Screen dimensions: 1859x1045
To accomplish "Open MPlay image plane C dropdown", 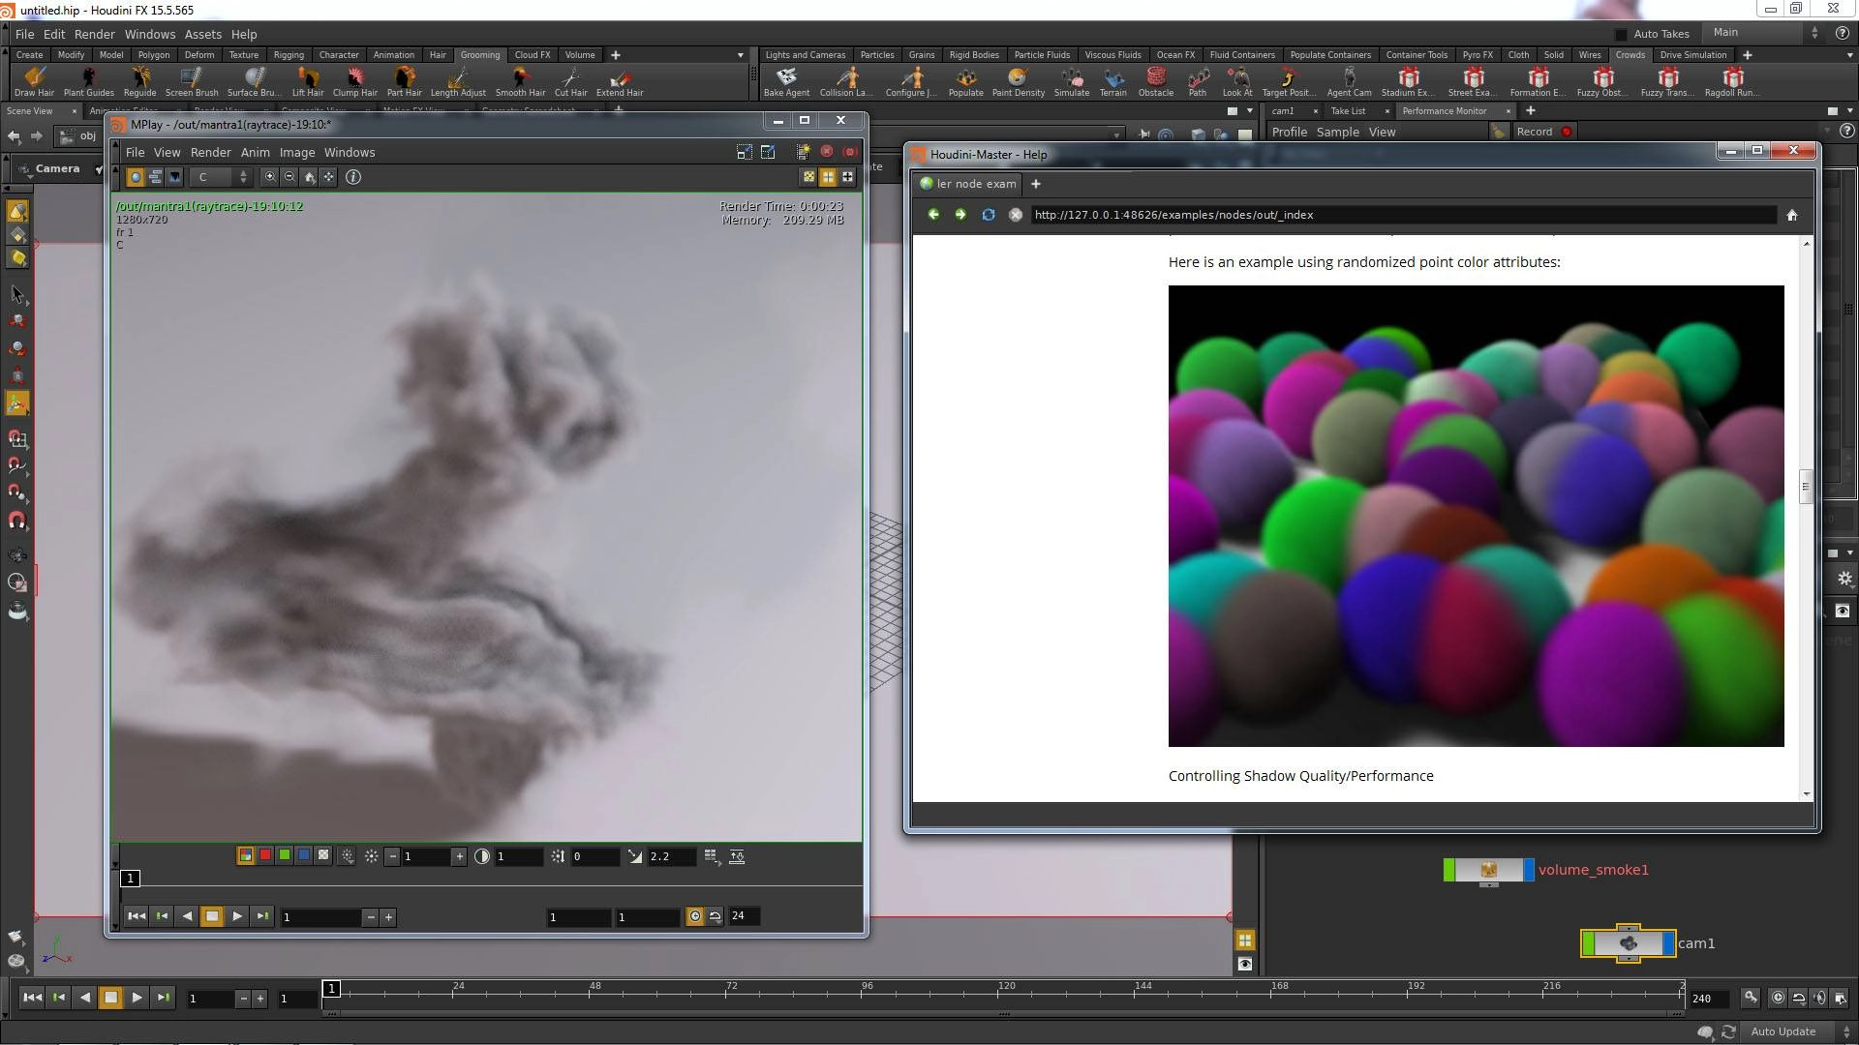I will [222, 177].
